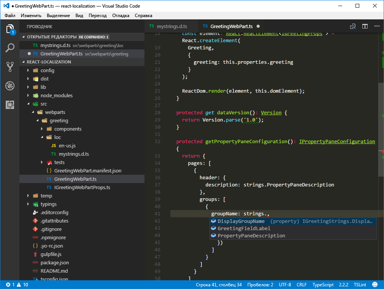Open the Search view in the activity bar
The image size is (384, 289).
(10, 48)
